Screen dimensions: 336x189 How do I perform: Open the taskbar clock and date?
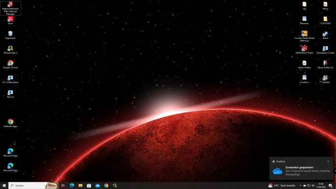point(321,186)
